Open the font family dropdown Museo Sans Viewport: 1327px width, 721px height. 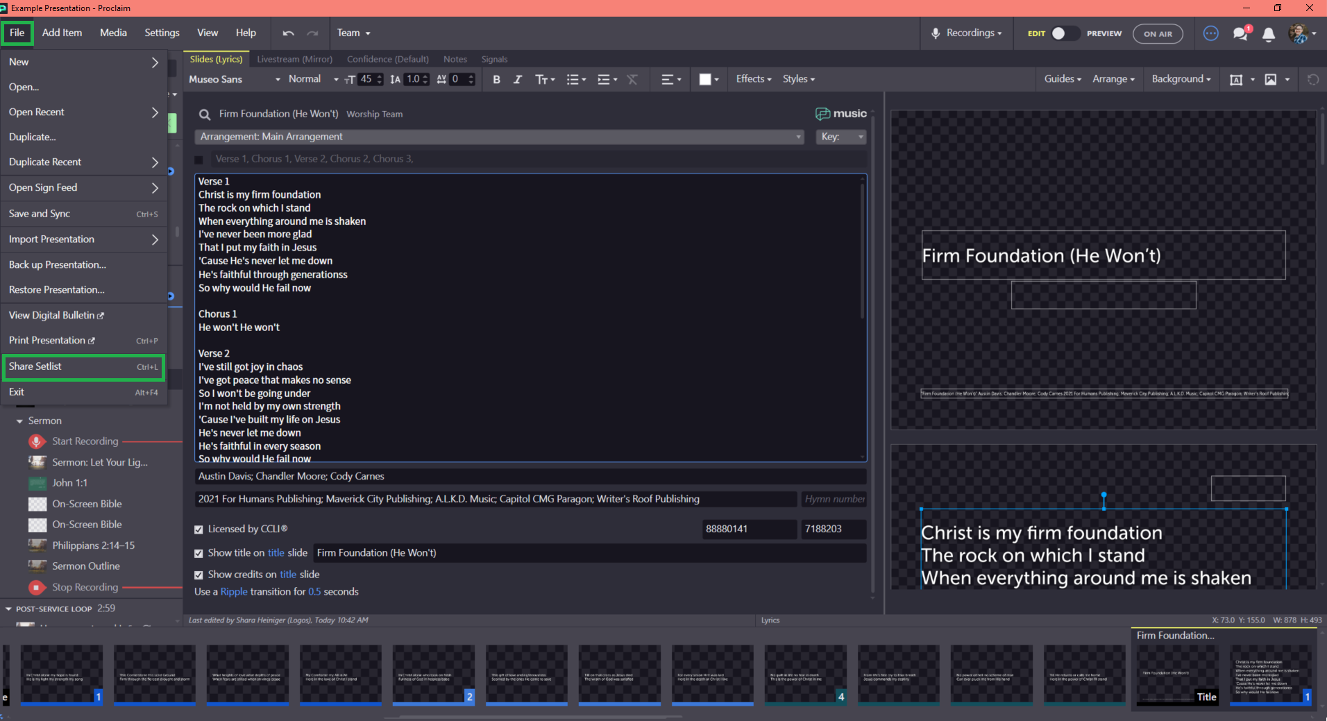235,79
